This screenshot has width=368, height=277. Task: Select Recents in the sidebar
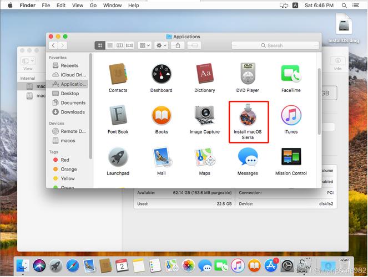tap(67, 65)
